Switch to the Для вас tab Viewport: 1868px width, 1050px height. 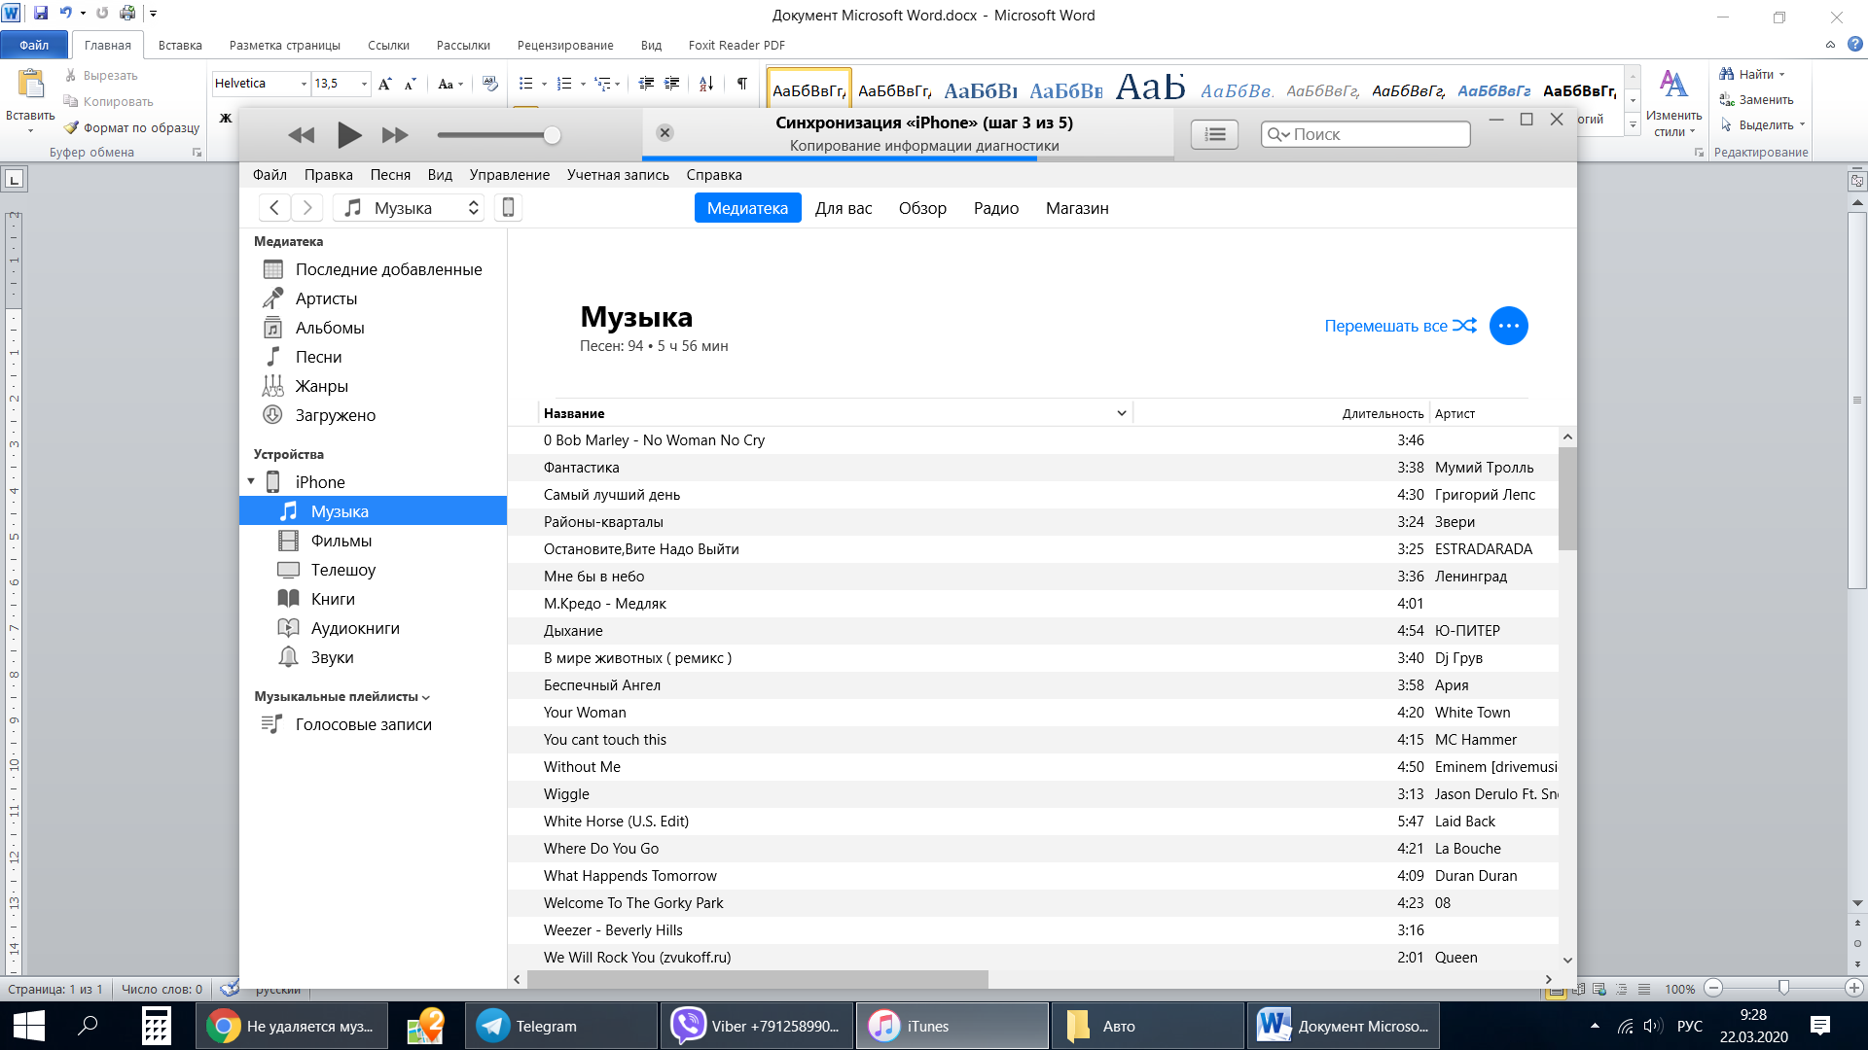[x=844, y=208]
